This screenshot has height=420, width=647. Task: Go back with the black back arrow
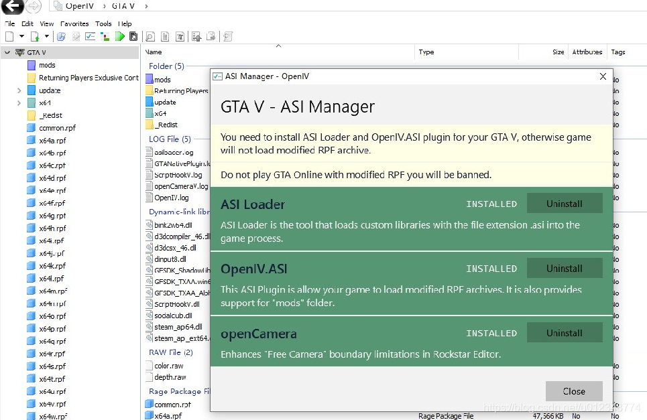pyautogui.click(x=12, y=6)
